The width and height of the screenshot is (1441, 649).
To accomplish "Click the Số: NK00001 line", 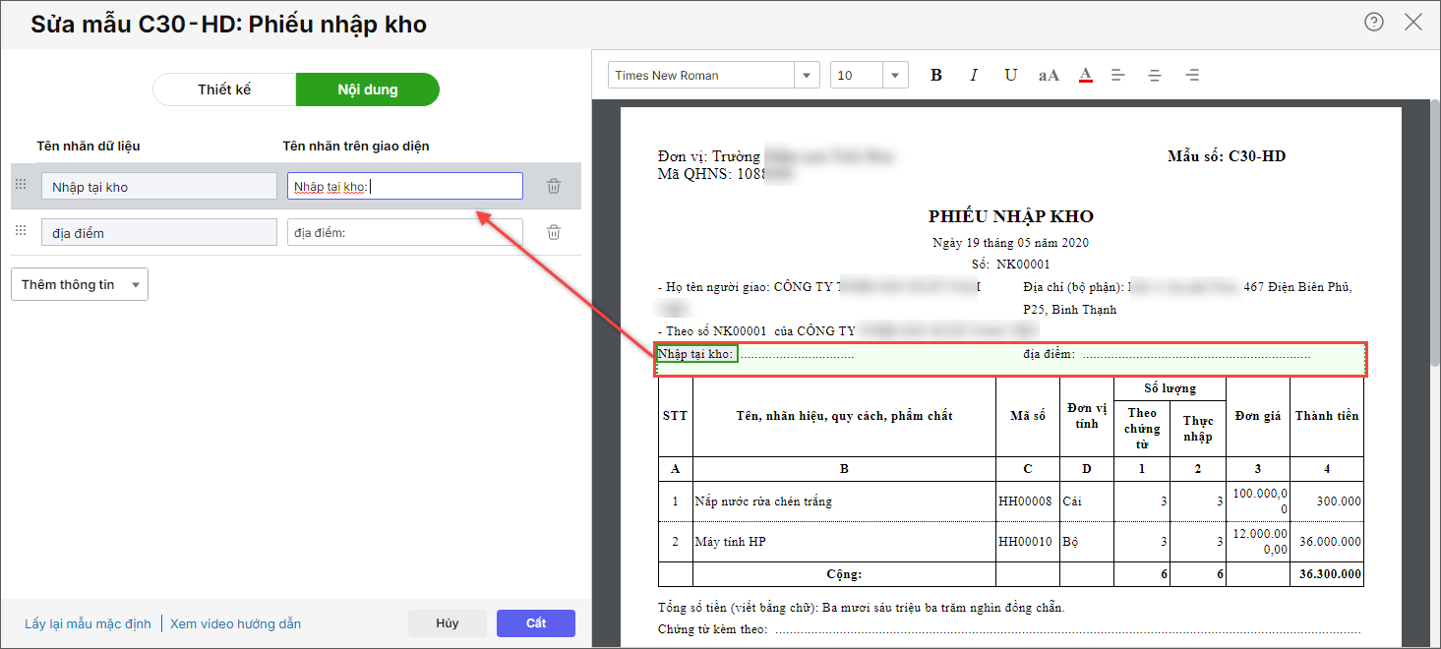I will (1010, 265).
